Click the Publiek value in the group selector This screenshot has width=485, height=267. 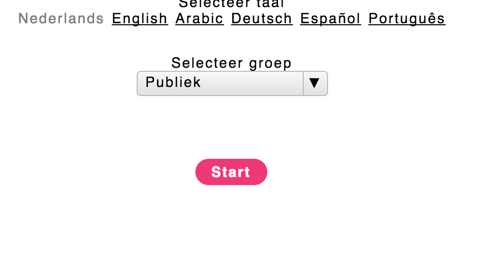[x=173, y=82]
